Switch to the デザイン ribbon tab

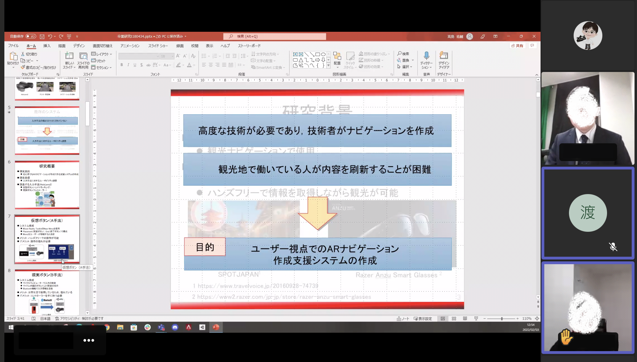click(x=79, y=46)
